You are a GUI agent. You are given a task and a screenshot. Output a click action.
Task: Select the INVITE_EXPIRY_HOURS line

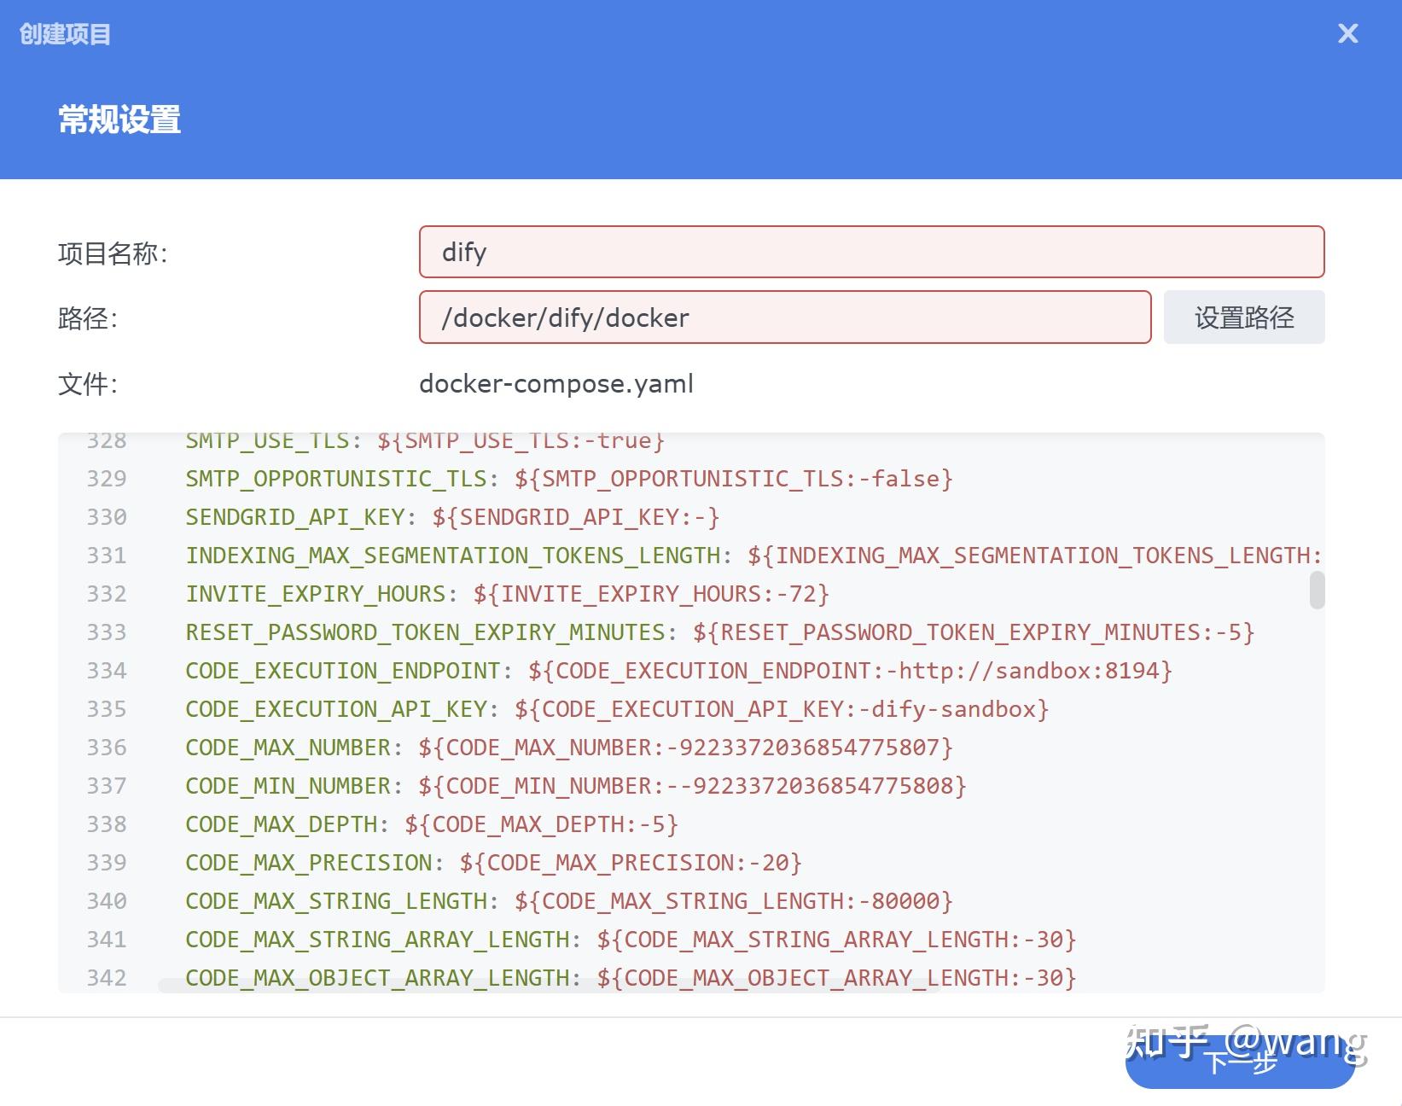click(508, 593)
